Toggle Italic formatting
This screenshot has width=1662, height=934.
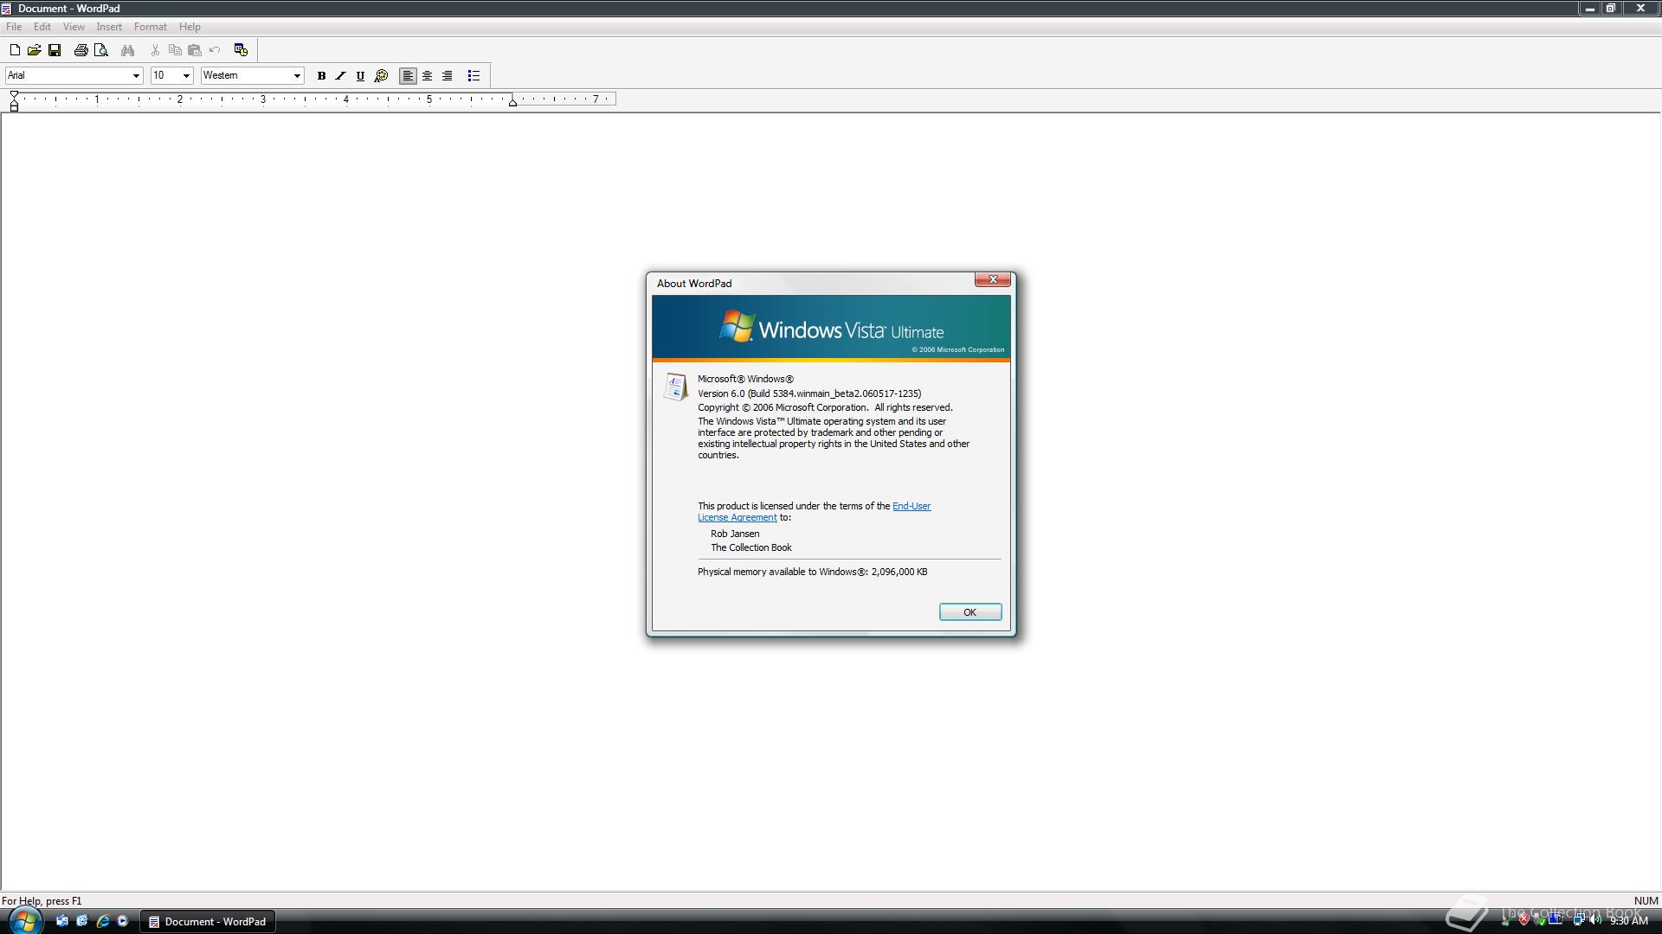pyautogui.click(x=341, y=76)
